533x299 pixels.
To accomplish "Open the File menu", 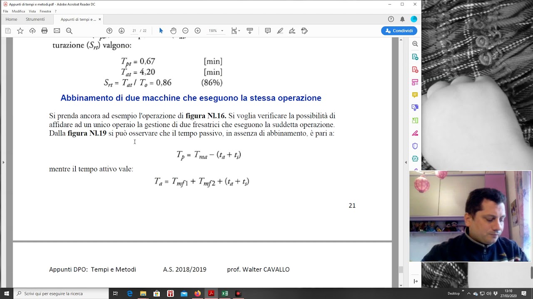I will 6,11.
